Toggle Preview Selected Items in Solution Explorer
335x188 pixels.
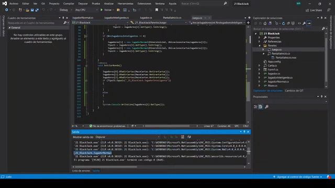(x=309, y=23)
